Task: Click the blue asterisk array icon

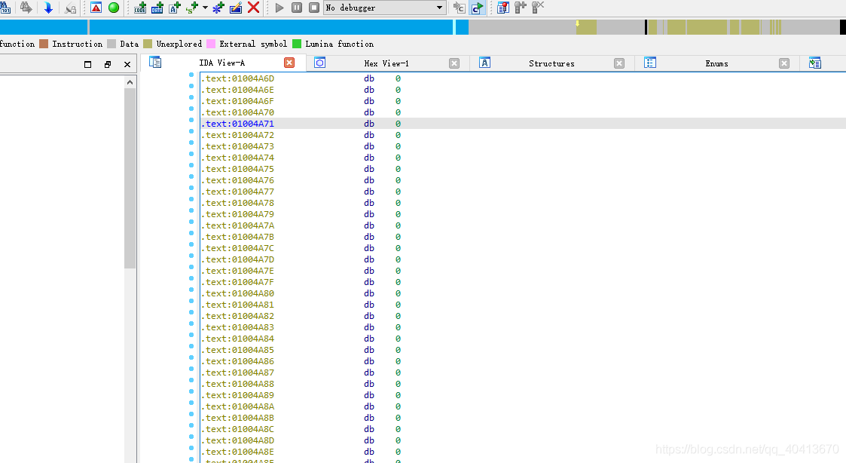Action: pos(218,8)
